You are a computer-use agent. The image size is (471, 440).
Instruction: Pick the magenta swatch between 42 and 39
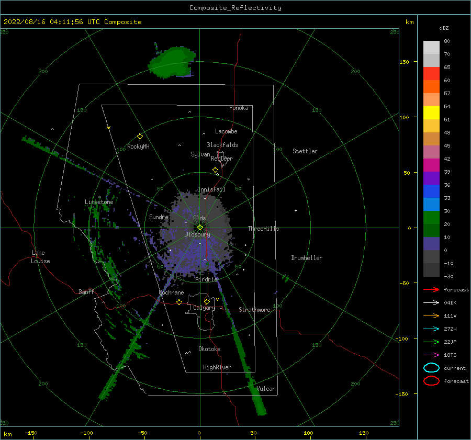431,165
